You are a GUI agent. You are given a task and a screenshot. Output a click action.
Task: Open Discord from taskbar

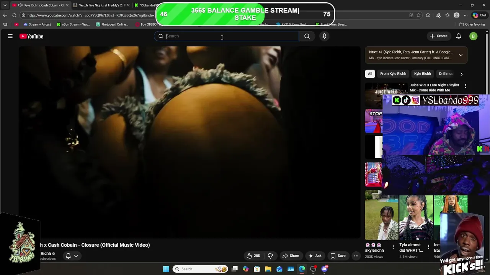pyautogui.click(x=325, y=269)
